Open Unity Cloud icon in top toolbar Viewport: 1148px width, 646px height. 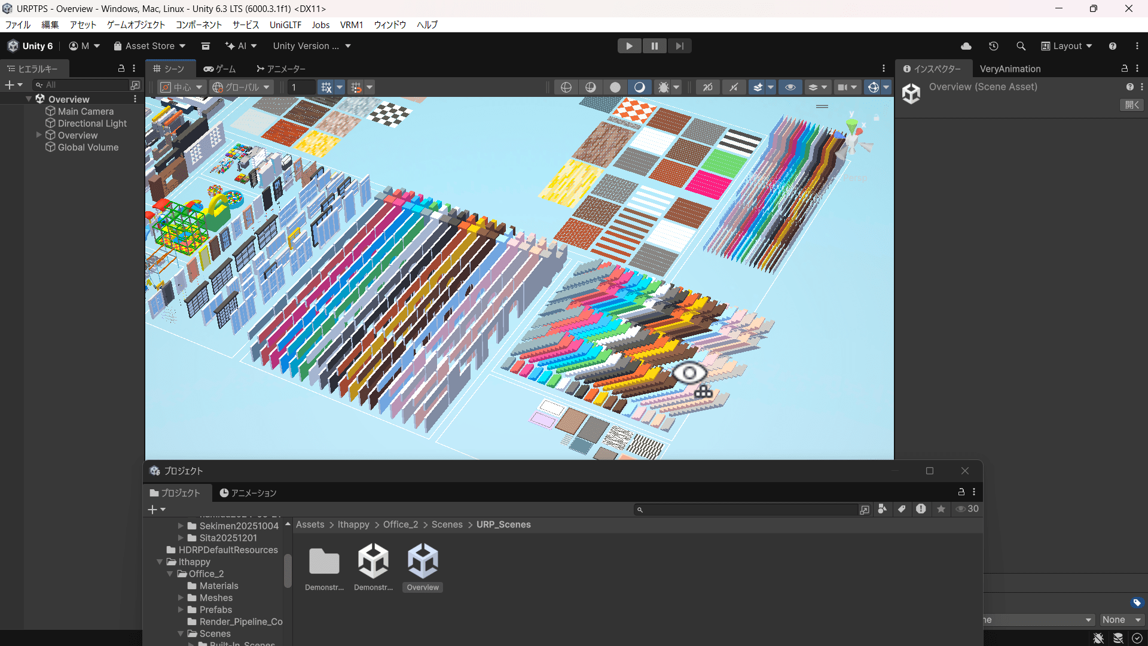tap(966, 46)
